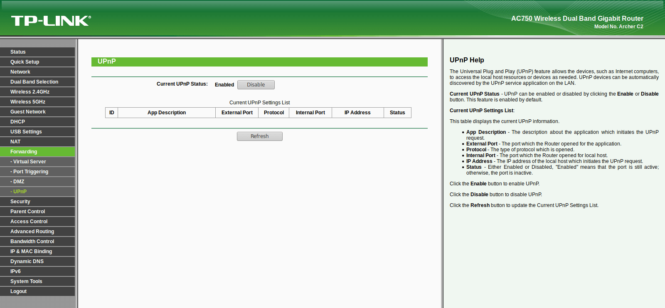This screenshot has height=308, width=665.
Task: Open the Status menu page
Action: [37, 52]
